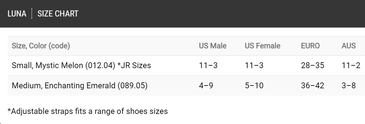The image size is (365, 124).
Task: Click AUS size 3–8 cell
Action: [349, 86]
